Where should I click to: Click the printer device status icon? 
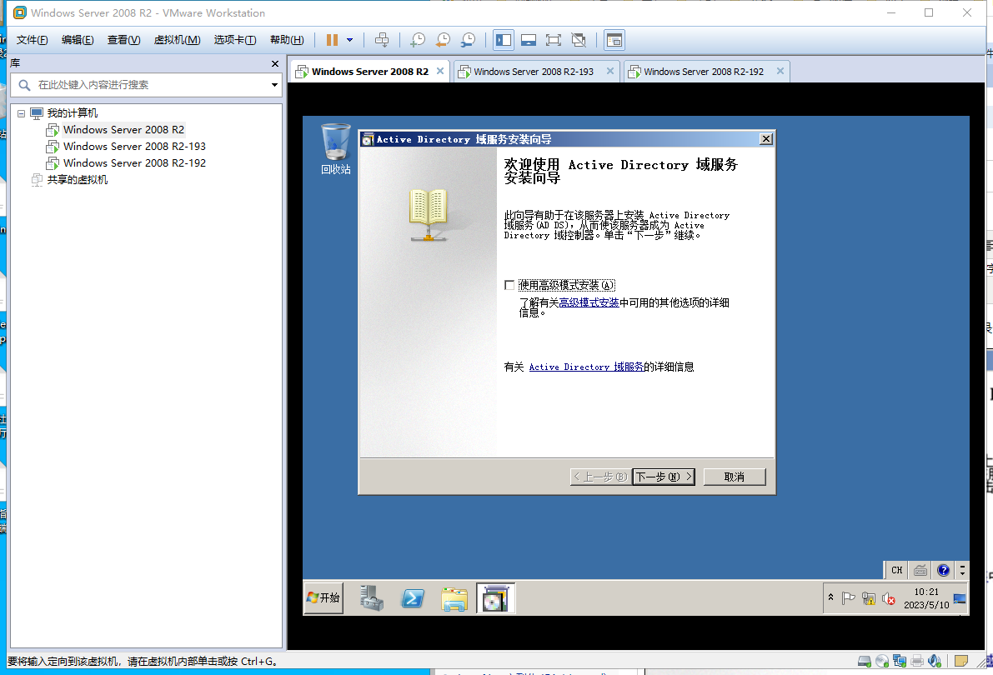[917, 661]
